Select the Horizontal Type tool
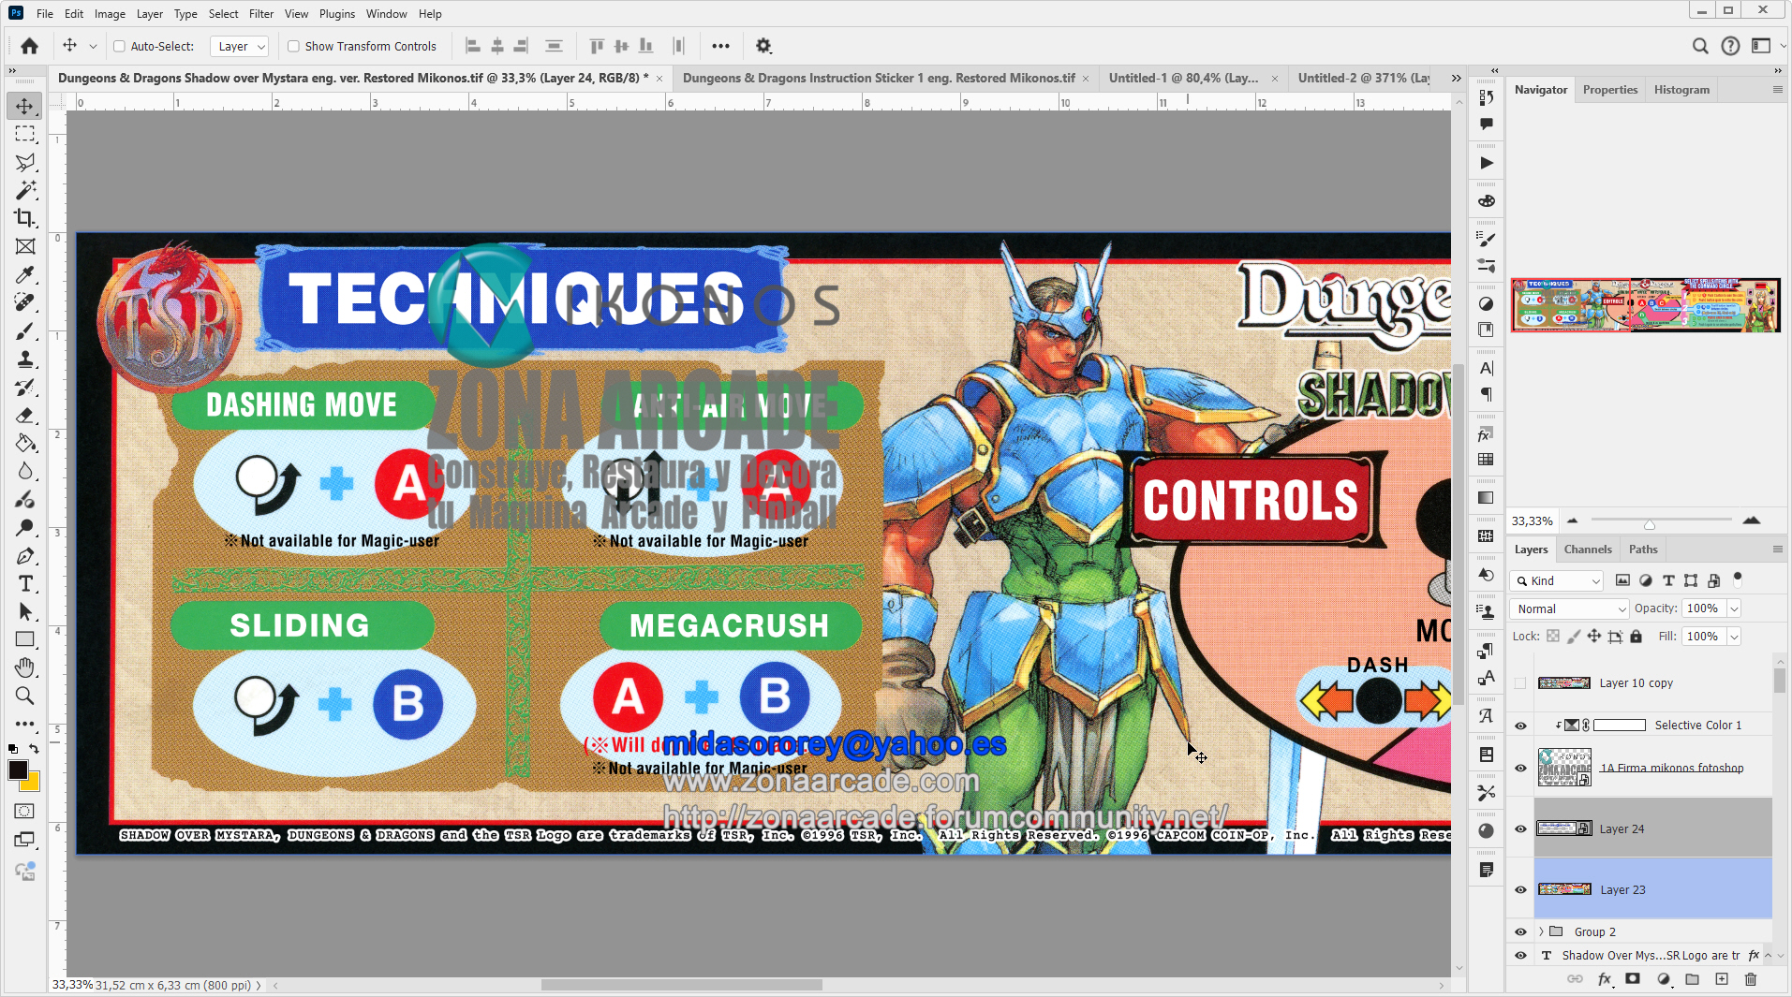The image size is (1792, 997). point(24,583)
